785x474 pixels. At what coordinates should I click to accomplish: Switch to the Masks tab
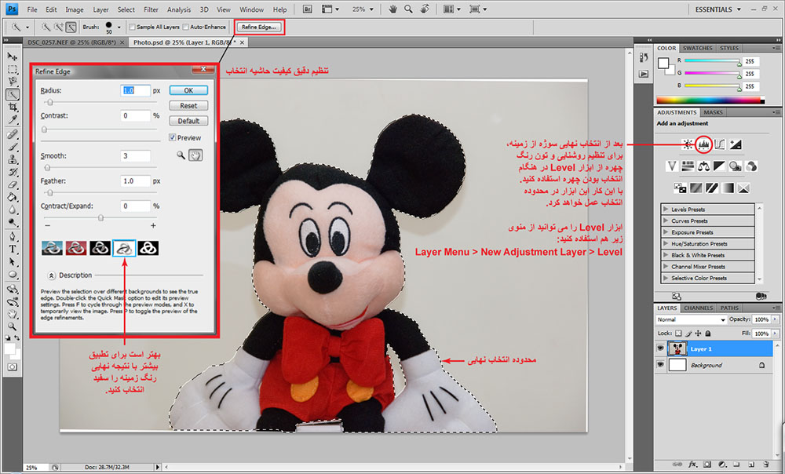click(713, 112)
